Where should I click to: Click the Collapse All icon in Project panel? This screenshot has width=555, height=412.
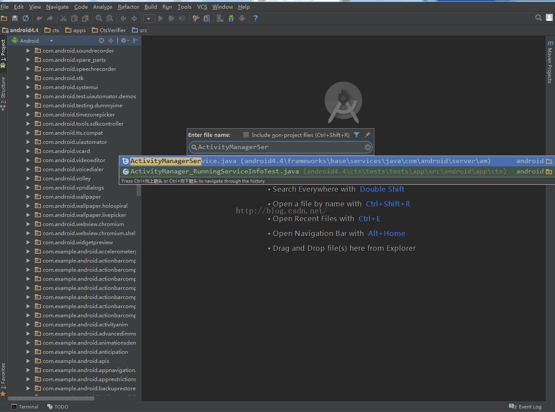click(x=111, y=40)
